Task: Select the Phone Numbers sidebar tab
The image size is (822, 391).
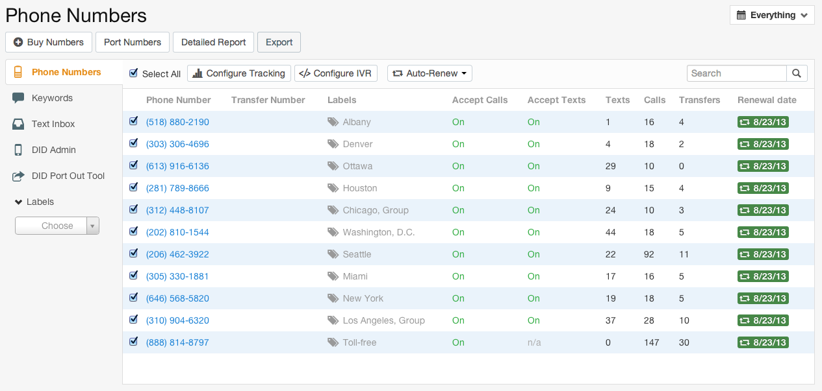Action: pos(66,72)
